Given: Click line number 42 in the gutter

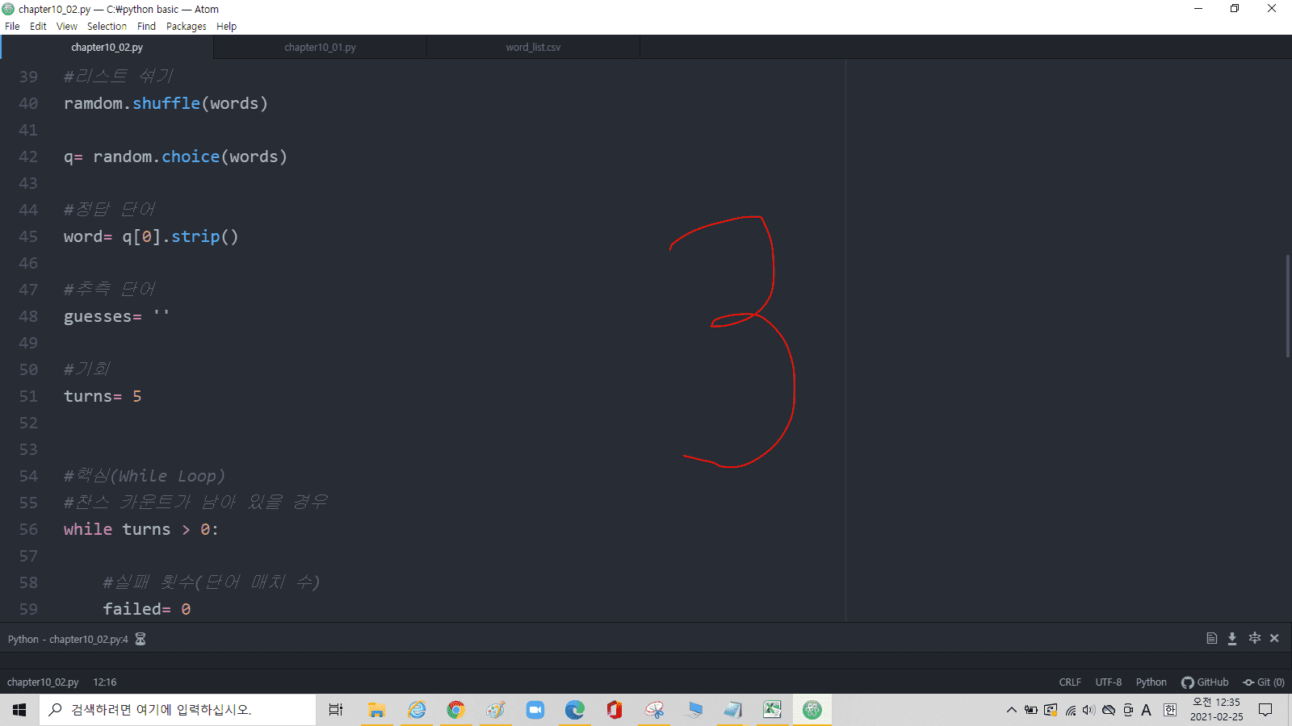Looking at the screenshot, I should 28,156.
